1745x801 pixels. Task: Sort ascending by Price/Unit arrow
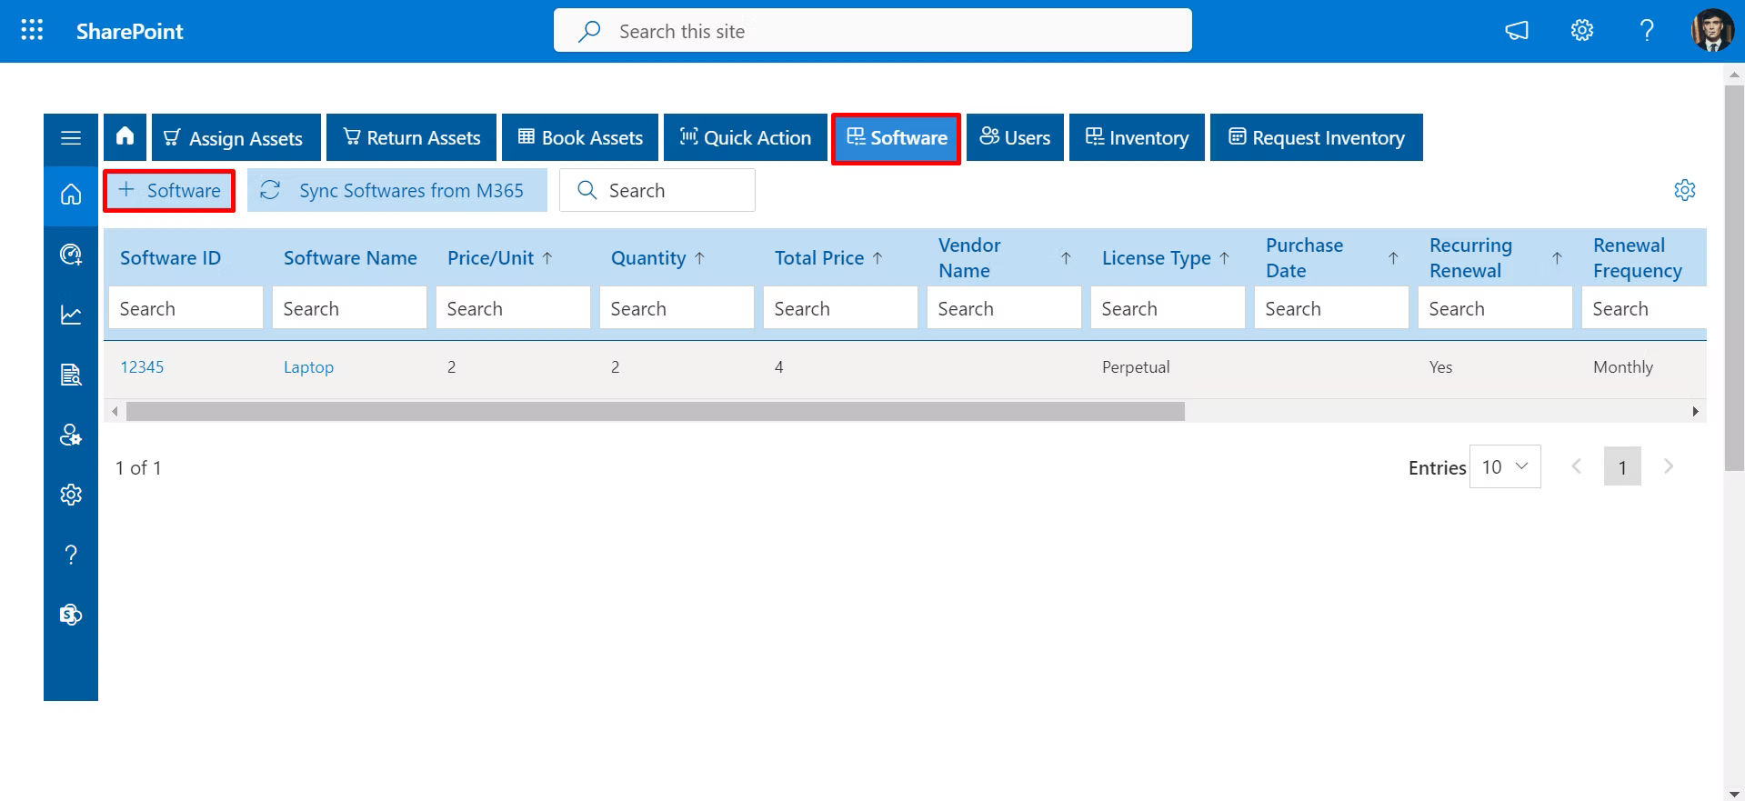coord(547,258)
